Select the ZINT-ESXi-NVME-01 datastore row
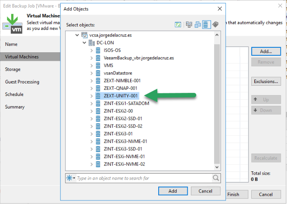The image size is (287, 204). [124, 157]
